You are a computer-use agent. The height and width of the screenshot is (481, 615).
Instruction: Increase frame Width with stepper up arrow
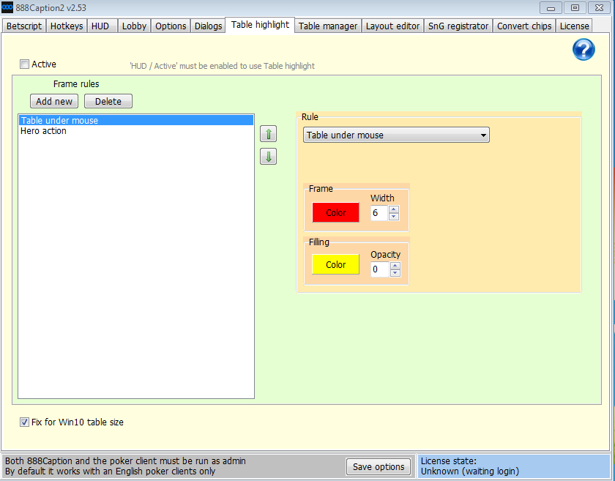click(394, 209)
